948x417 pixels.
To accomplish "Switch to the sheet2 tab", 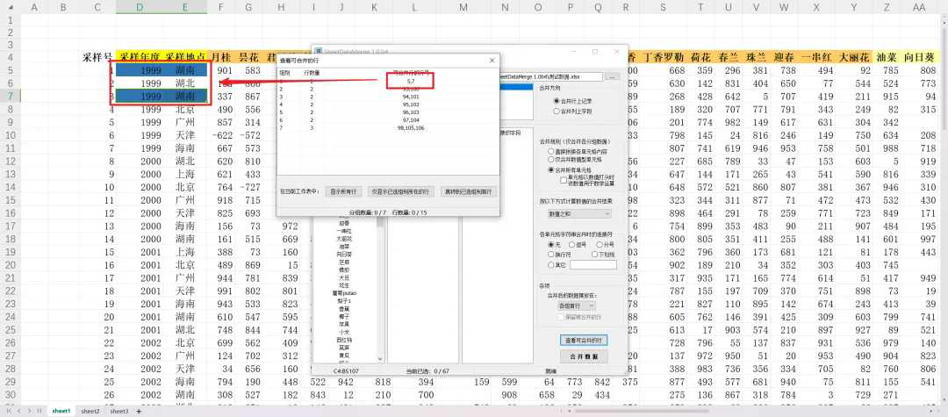I will (90, 411).
